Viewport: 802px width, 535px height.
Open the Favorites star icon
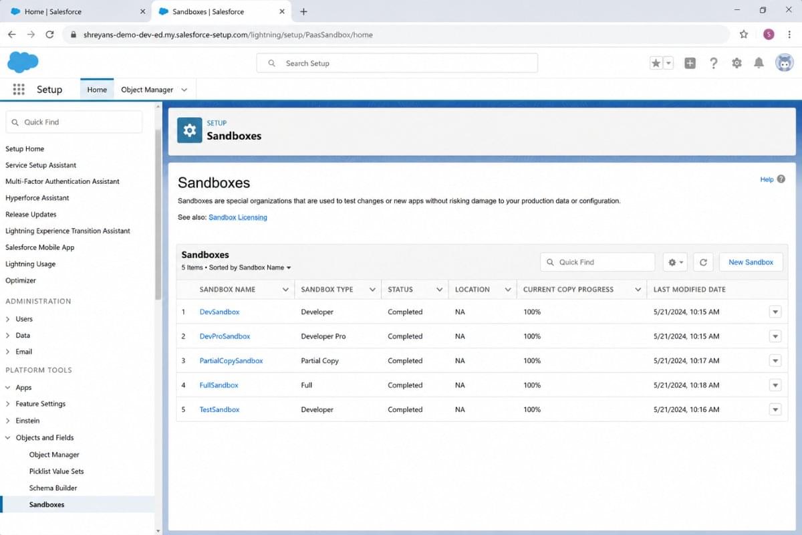tap(656, 63)
